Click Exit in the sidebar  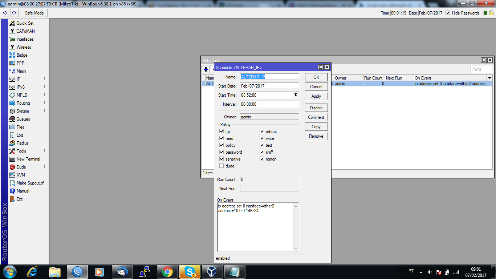[x=20, y=199]
